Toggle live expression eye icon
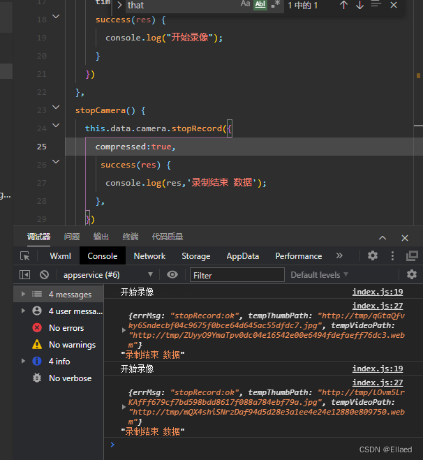The height and width of the screenshot is (460, 423). point(172,274)
